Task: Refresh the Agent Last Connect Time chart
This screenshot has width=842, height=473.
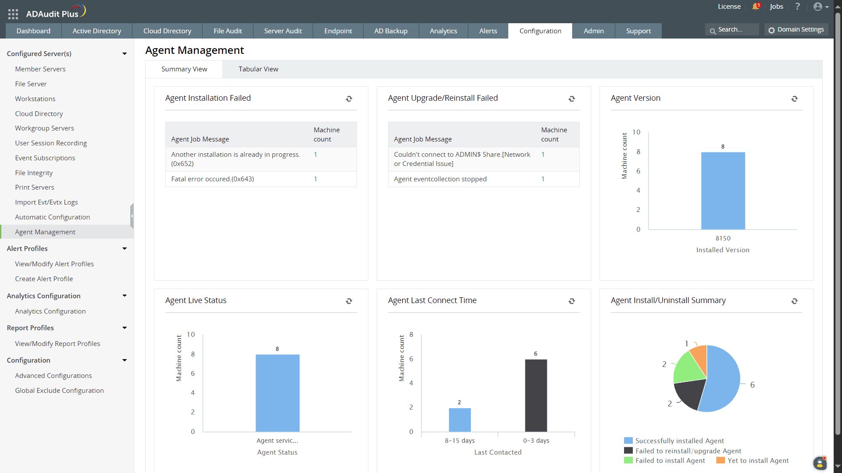Action: pyautogui.click(x=572, y=301)
